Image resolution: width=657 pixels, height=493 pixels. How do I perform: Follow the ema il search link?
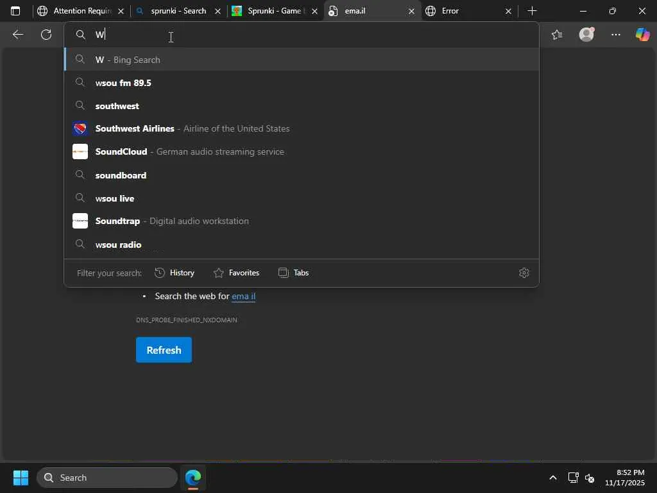pos(243,296)
